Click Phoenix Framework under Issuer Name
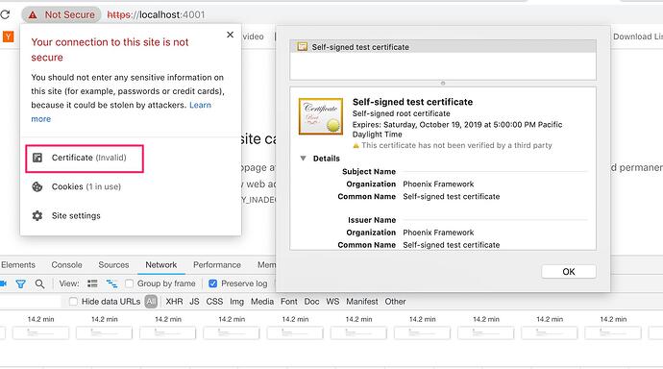 point(438,233)
